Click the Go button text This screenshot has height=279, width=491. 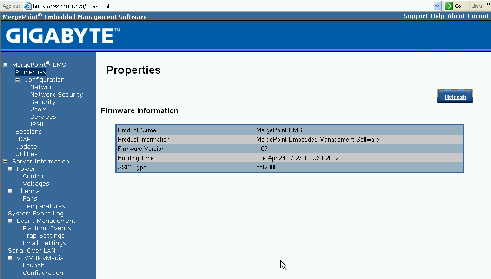point(458,6)
